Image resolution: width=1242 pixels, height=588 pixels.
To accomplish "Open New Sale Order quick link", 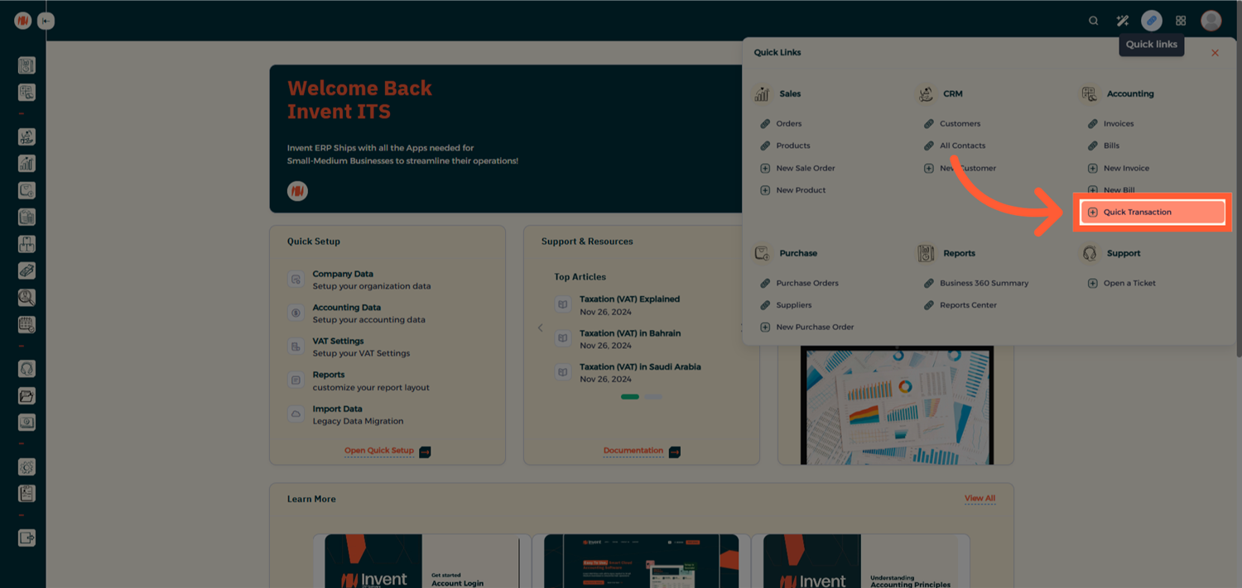I will (x=805, y=168).
